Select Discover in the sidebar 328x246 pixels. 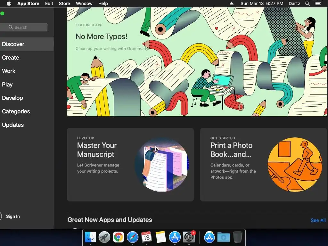(x=27, y=44)
